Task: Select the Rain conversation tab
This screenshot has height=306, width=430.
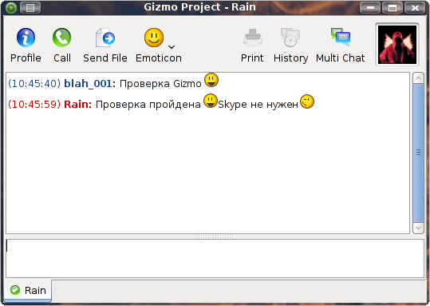Action: tap(28, 291)
